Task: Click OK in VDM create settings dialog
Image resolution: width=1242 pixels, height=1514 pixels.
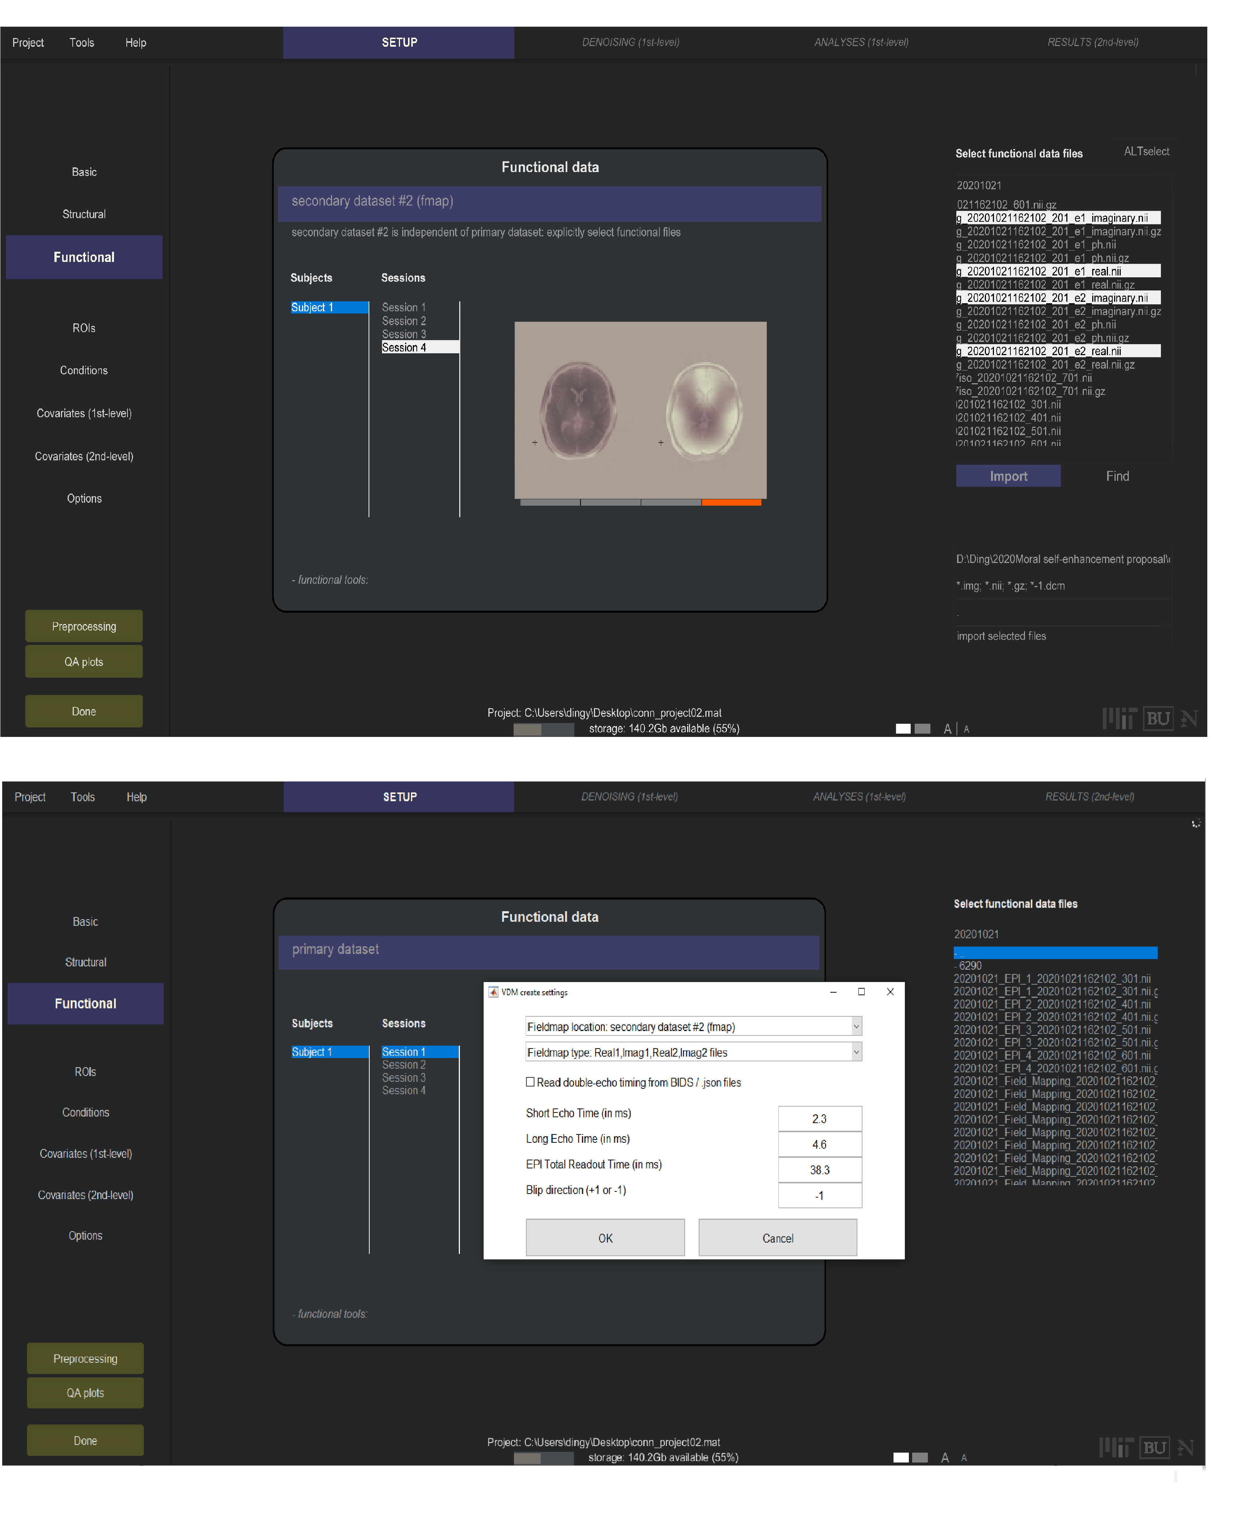Action: tap(605, 1238)
